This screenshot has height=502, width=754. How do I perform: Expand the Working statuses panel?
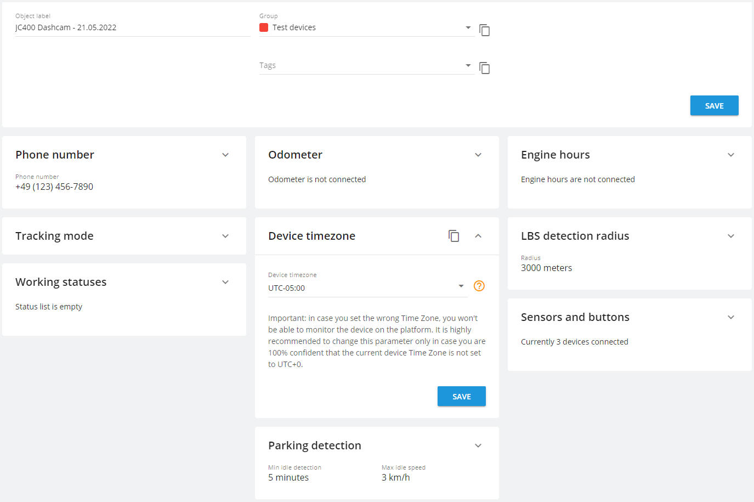225,282
